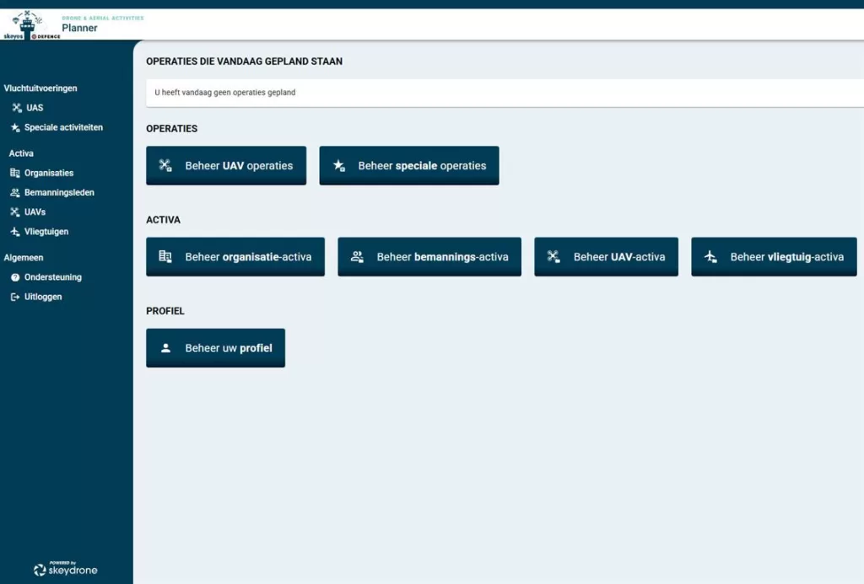Click the skeyes Defence logo
The width and height of the screenshot is (864, 584).
30,24
